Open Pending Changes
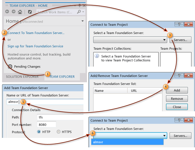Image resolution: width=195 pixels, height=150 pixels. (x=27, y=67)
